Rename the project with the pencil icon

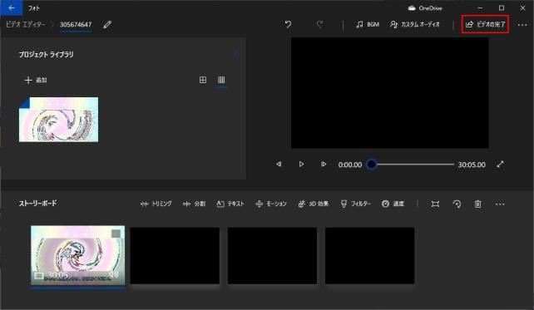[107, 24]
